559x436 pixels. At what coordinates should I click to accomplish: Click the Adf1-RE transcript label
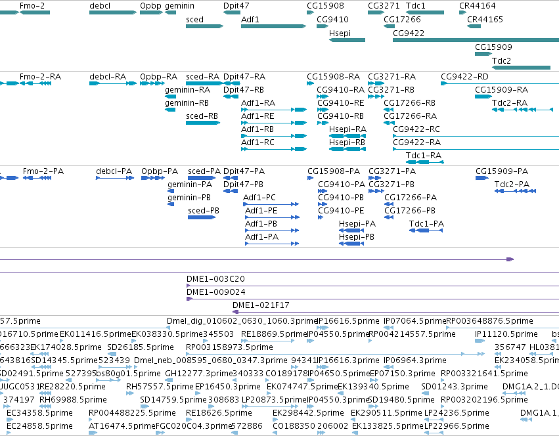[x=257, y=116]
